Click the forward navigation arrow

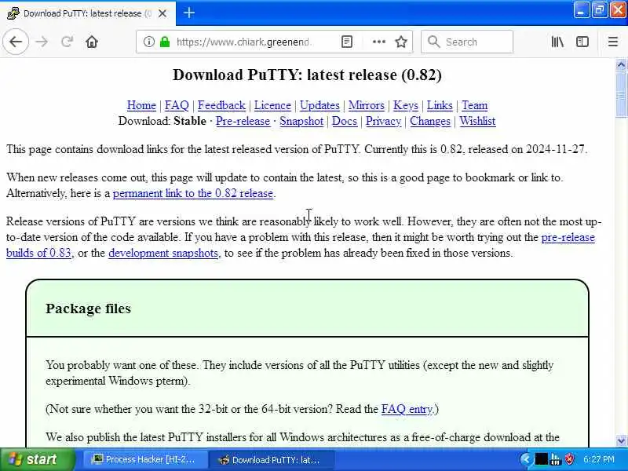click(42, 42)
